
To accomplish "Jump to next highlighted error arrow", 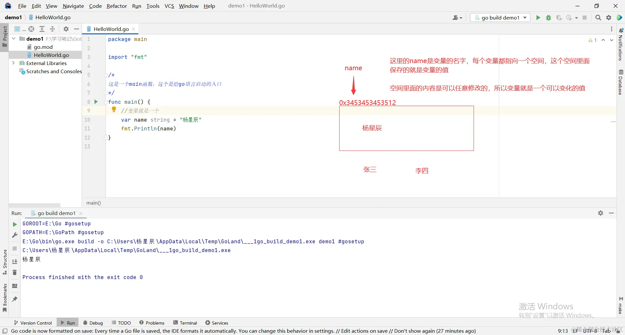I will pyautogui.click(x=612, y=40).
